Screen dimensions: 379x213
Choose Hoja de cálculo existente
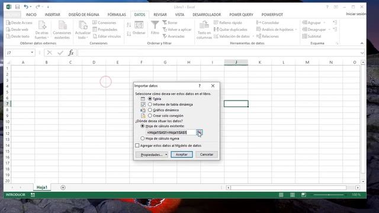[143, 126]
